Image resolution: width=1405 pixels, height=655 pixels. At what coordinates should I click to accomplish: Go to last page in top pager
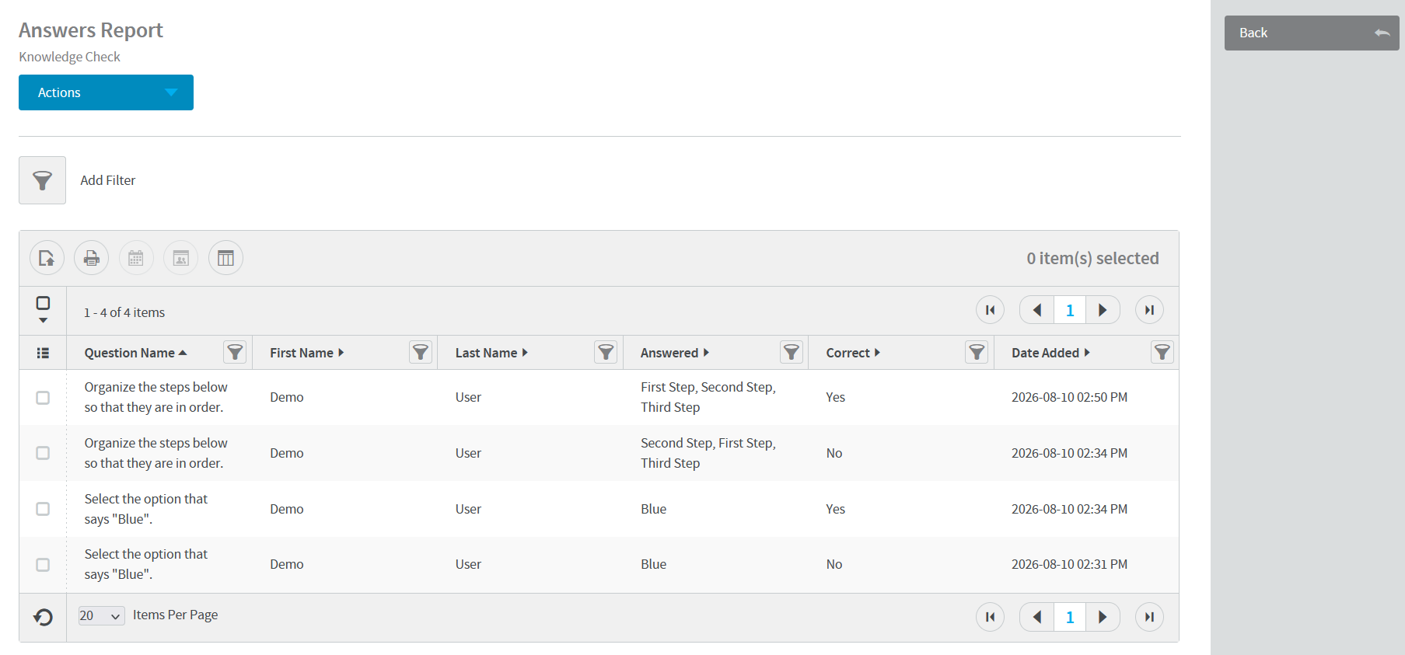click(x=1149, y=310)
